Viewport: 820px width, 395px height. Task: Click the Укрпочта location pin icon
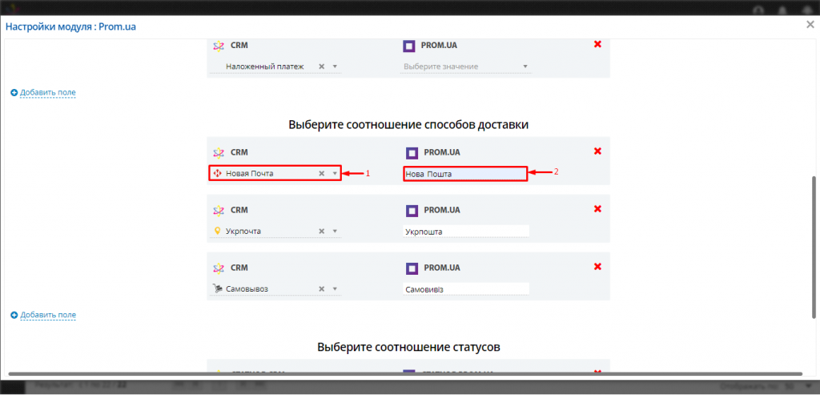coord(218,231)
